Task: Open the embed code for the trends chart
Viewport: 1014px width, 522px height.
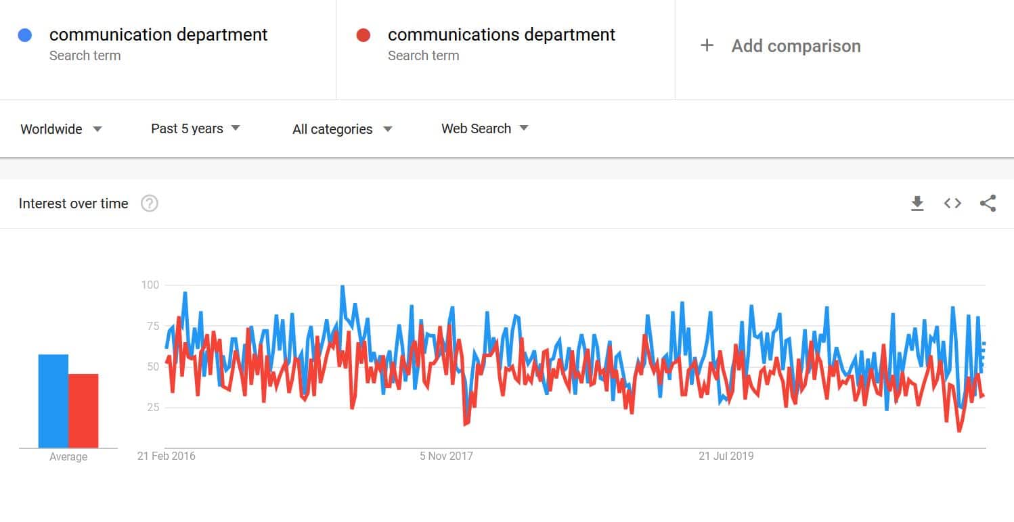Action: pyautogui.click(x=952, y=203)
